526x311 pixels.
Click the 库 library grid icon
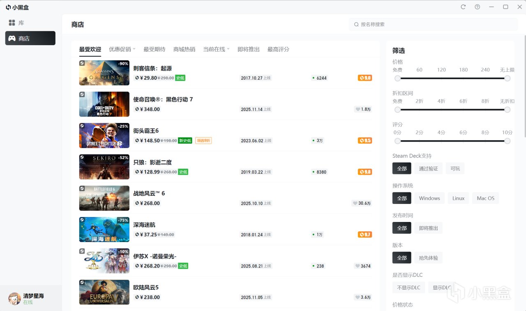(12, 23)
